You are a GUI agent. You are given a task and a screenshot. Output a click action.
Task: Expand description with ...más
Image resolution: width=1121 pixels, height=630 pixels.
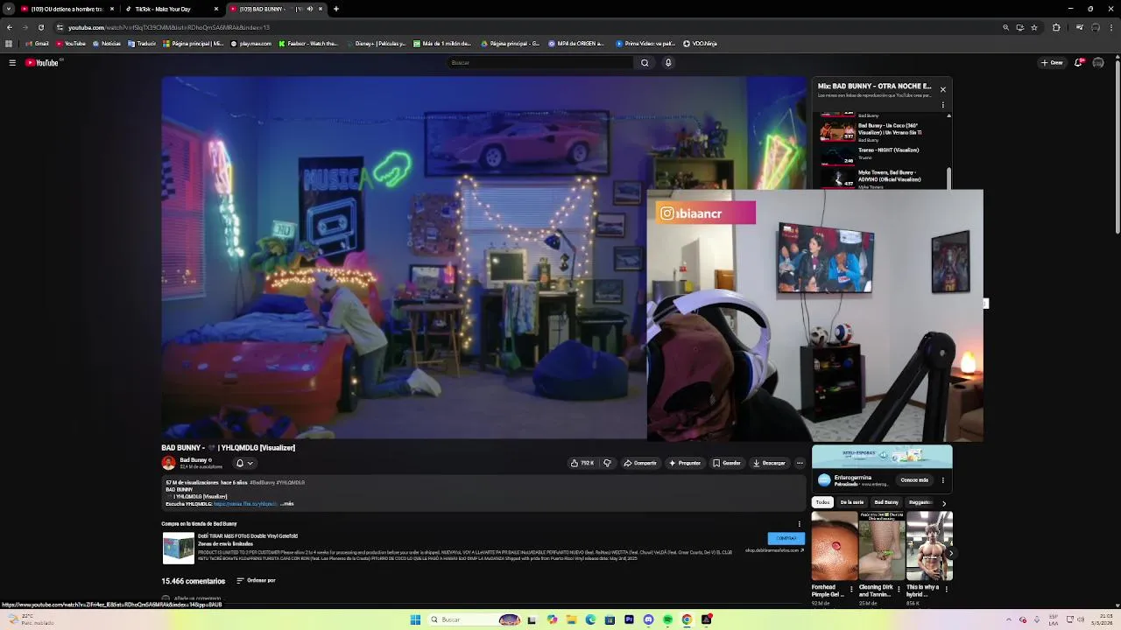tap(287, 504)
